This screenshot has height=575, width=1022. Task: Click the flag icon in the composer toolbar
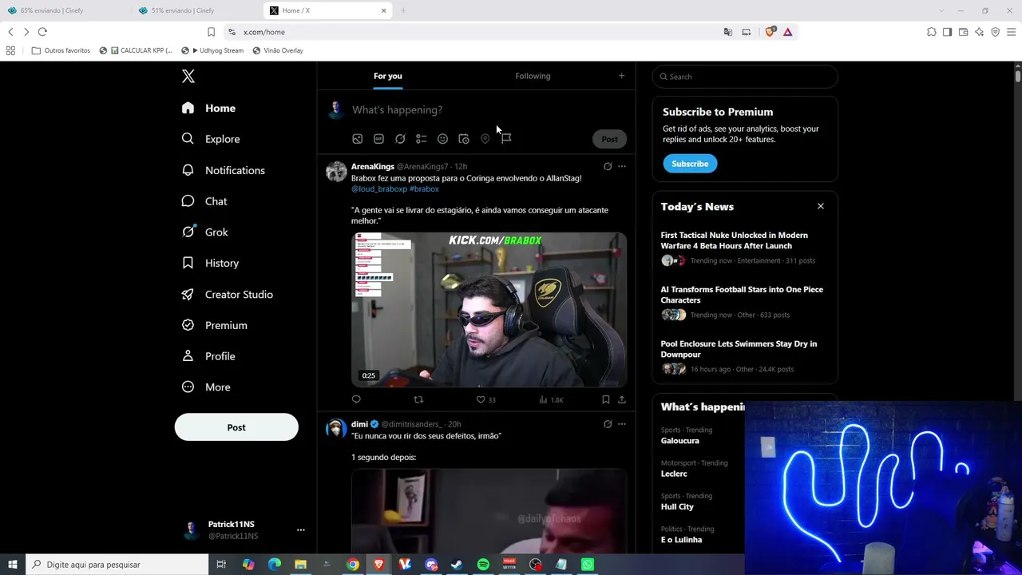click(x=506, y=139)
